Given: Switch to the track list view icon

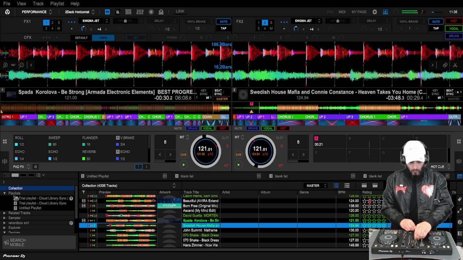Looking at the screenshot, I should click(336, 186).
